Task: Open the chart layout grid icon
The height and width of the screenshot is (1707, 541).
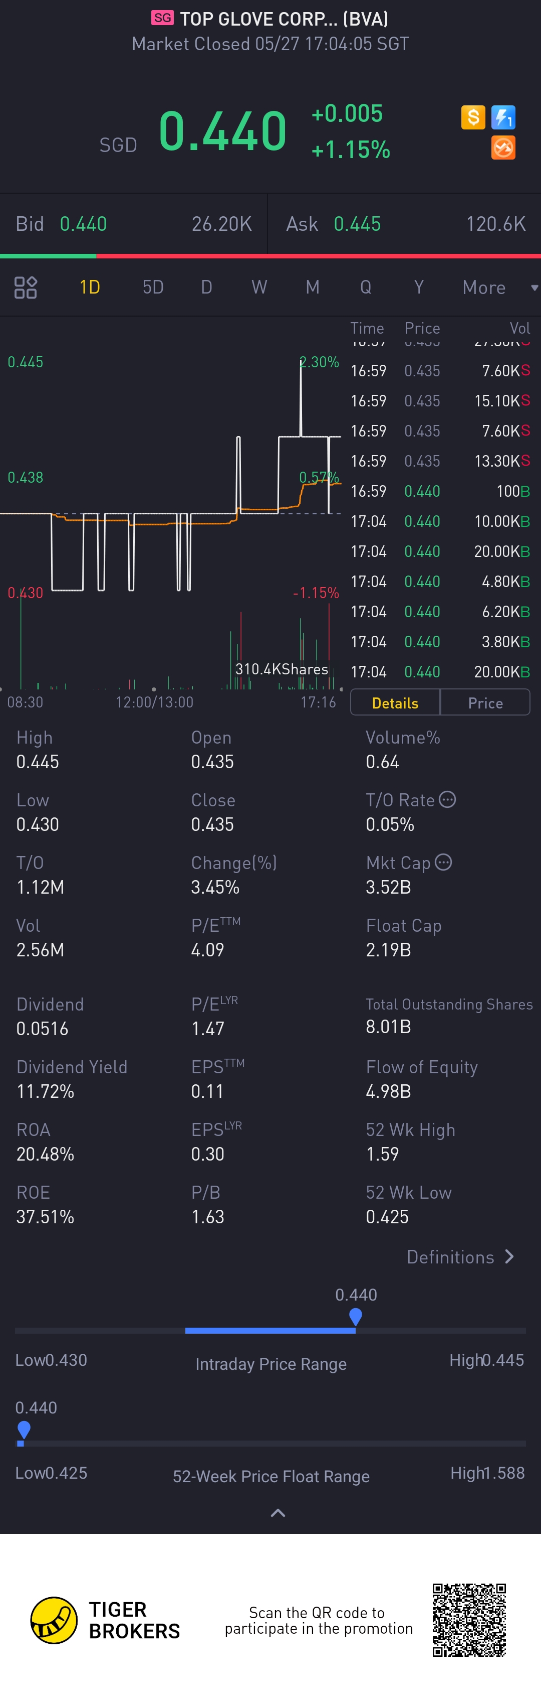Action: pos(26,287)
